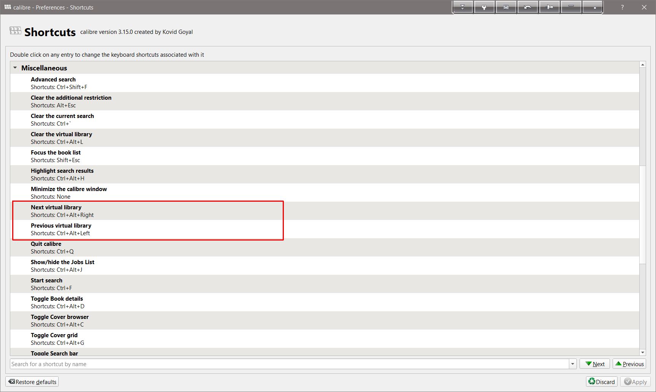Click the small square dot title bar button
This screenshot has height=392, width=656.
click(x=593, y=7)
